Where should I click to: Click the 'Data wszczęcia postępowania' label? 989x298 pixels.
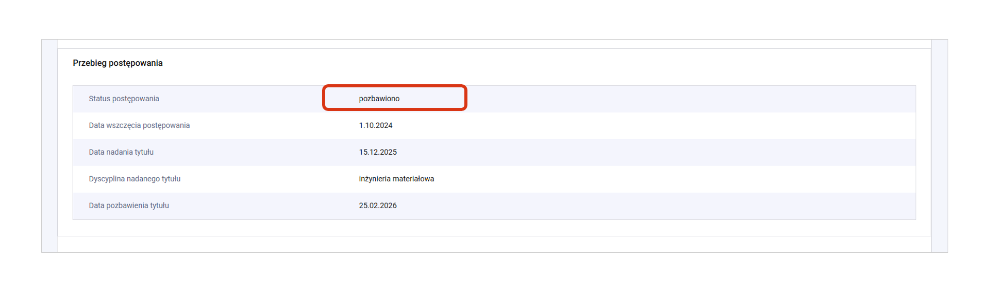(139, 125)
